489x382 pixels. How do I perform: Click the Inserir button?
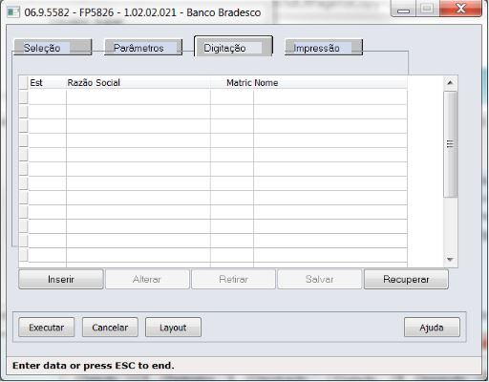coord(61,279)
